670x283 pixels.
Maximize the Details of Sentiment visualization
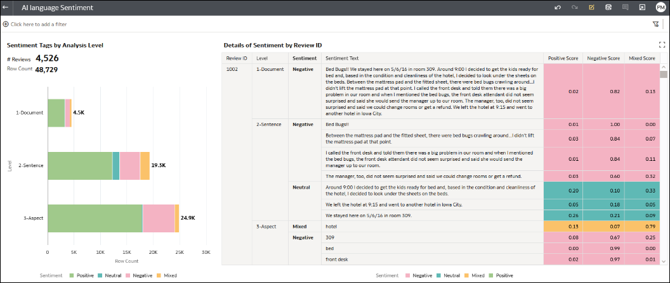pos(662,44)
